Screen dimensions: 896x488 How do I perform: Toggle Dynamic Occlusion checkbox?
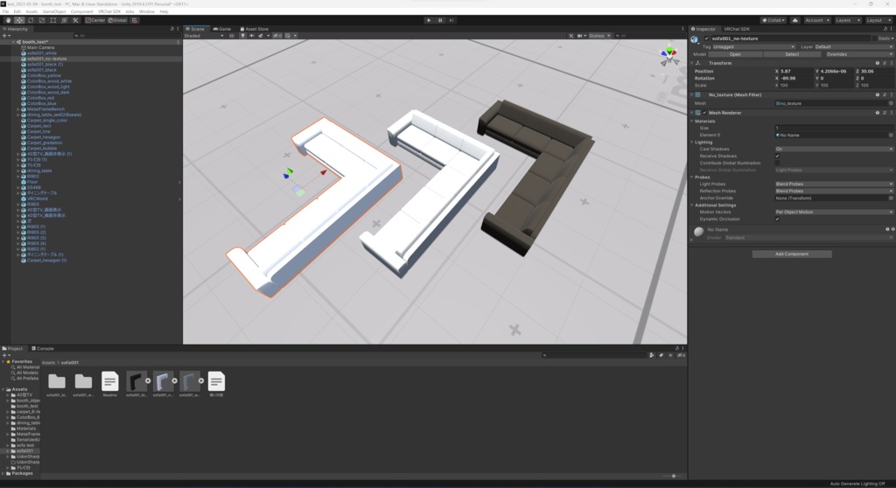[x=777, y=219]
